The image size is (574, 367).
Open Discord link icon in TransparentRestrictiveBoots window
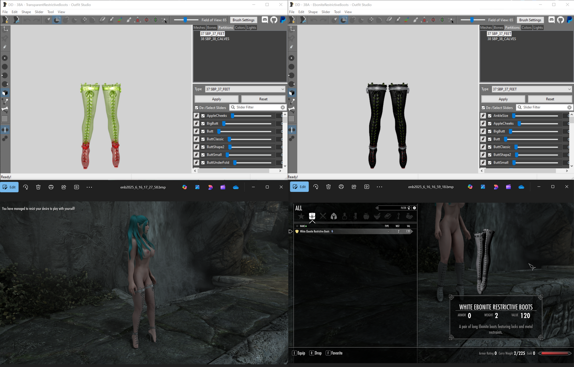click(265, 20)
